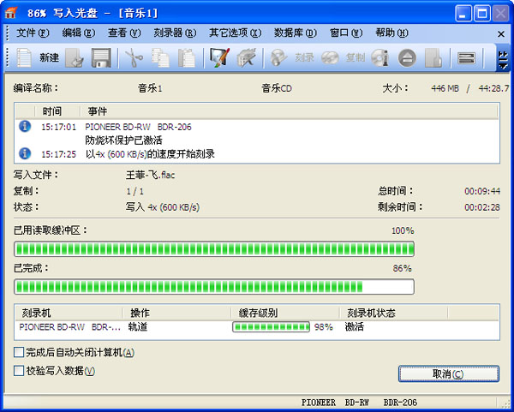Viewport: 514px width, 412px height.
Task: Click the info icon for the 15:17:25 event
Action: point(25,153)
